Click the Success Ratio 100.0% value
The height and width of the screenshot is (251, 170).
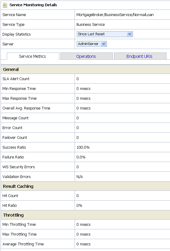(x=83, y=147)
